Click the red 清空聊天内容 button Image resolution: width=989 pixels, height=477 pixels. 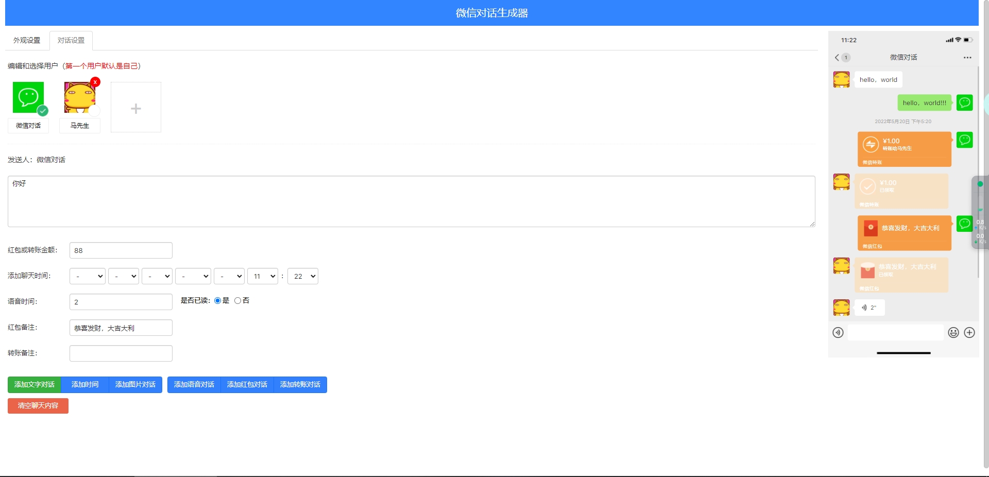(38, 406)
